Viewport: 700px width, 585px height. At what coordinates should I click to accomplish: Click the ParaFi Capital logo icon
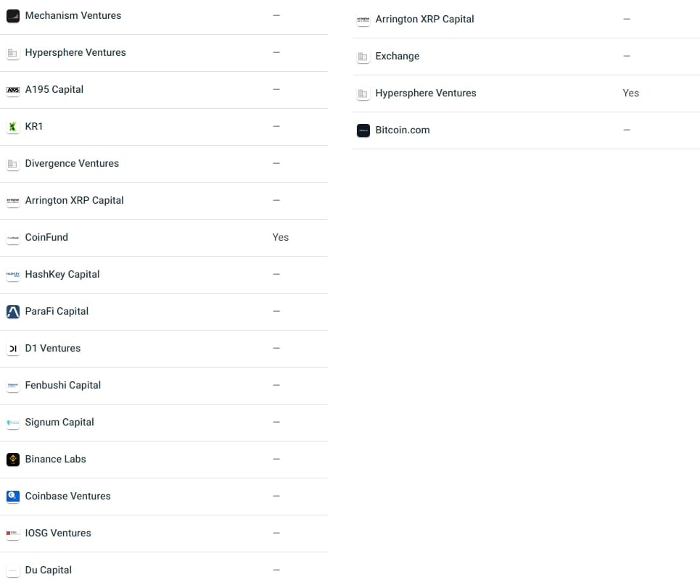[x=13, y=312]
